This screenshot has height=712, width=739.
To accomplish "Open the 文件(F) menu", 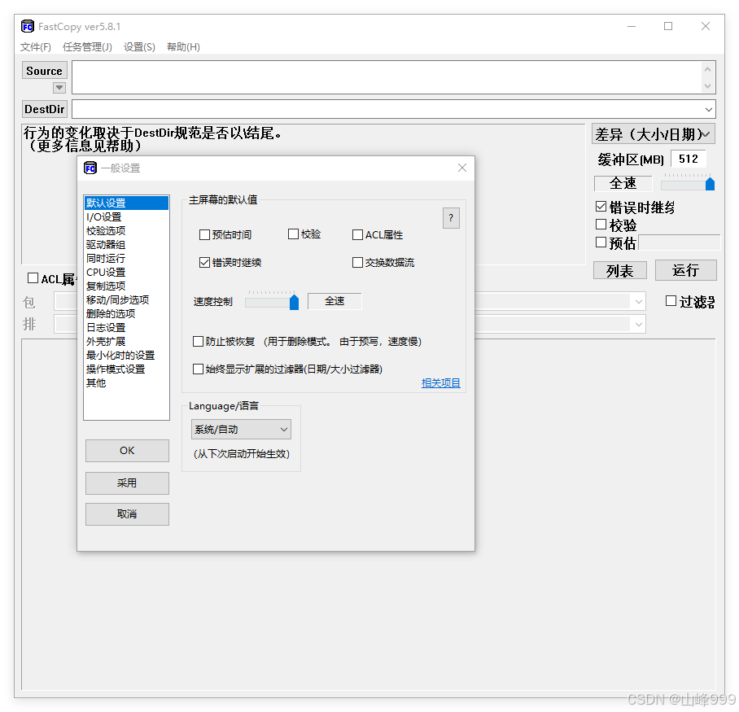I will [x=35, y=46].
